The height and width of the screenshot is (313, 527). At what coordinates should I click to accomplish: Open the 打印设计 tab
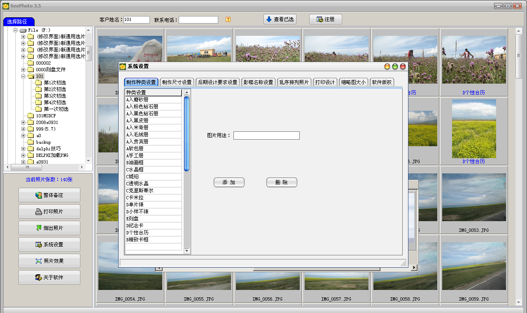[325, 82]
